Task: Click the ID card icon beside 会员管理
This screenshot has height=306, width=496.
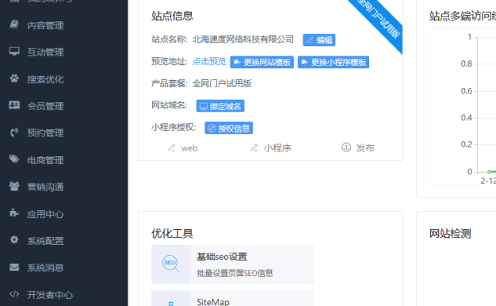Action: 14,105
